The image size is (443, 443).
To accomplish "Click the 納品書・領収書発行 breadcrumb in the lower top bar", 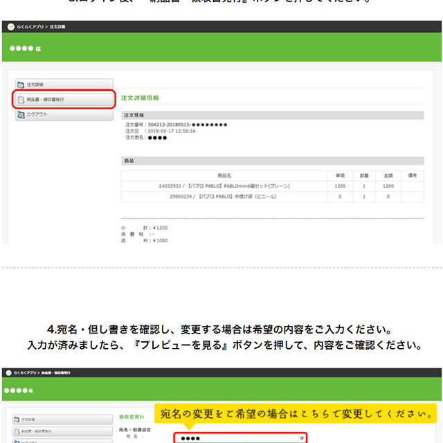I will [x=65, y=372].
